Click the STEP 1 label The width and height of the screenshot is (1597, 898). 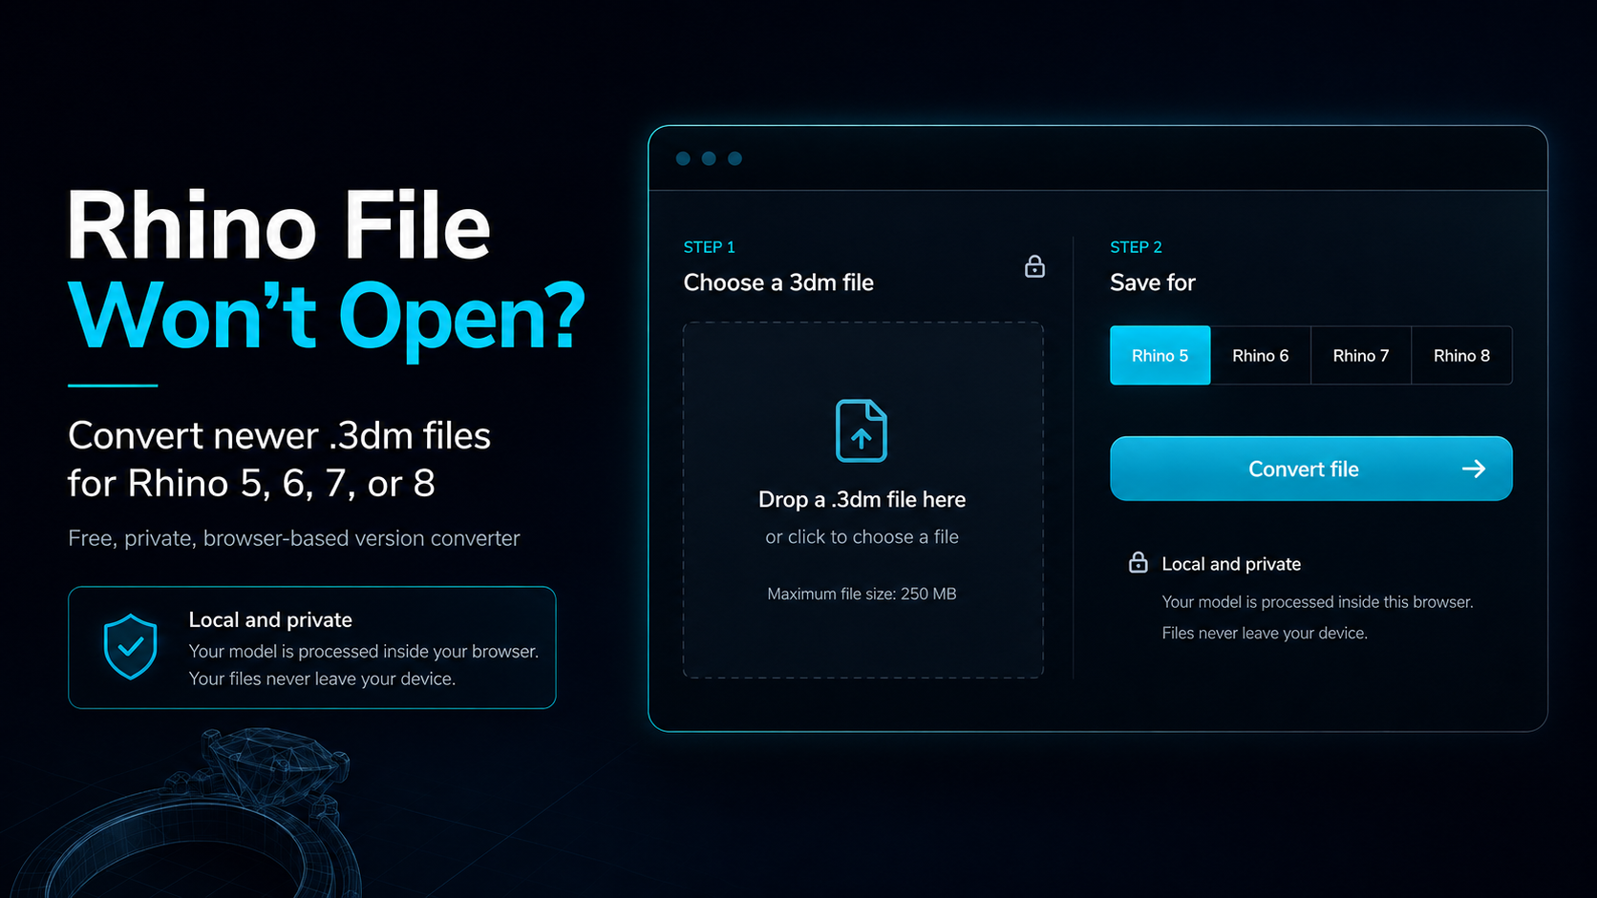[x=709, y=247]
